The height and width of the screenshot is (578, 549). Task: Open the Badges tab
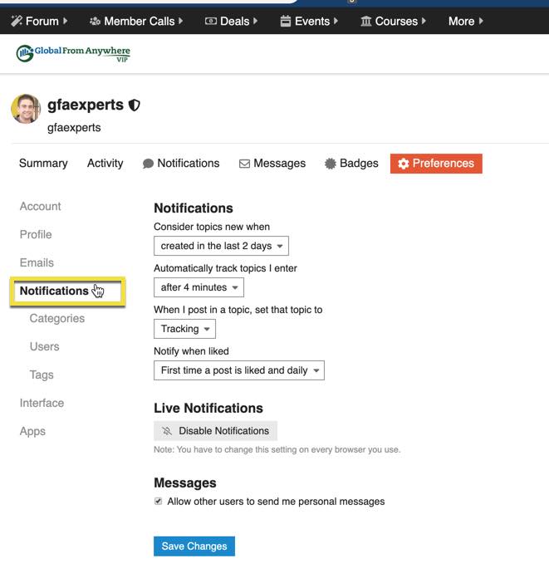[351, 164]
